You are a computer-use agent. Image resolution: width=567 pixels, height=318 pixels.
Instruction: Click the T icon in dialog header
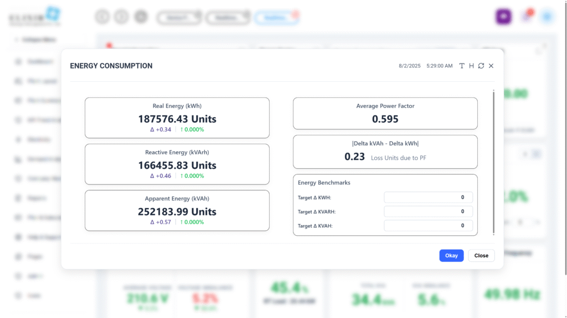tap(462, 66)
